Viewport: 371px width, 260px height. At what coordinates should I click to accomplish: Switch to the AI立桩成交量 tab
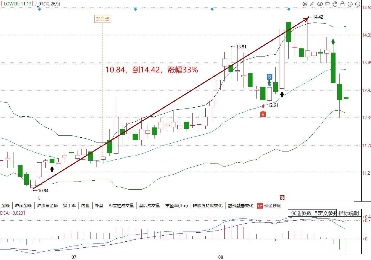click(x=121, y=206)
